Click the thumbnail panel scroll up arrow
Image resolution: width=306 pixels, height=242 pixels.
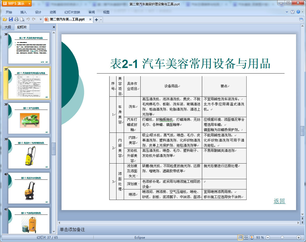pos(54,33)
